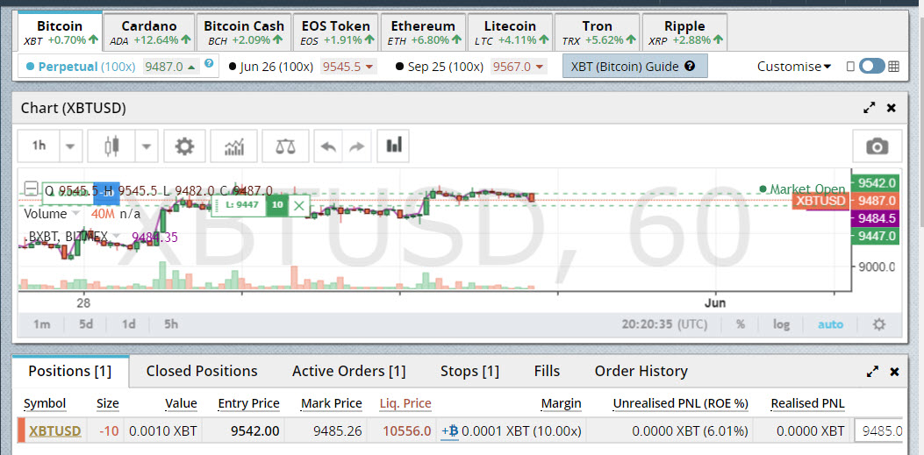Open the 1h interval dropdown arrow
Screen dimensions: 924x455
70,146
